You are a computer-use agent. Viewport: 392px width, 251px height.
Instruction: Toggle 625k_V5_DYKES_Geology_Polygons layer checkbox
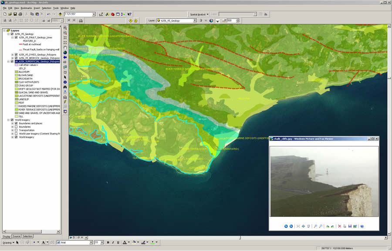(16, 55)
